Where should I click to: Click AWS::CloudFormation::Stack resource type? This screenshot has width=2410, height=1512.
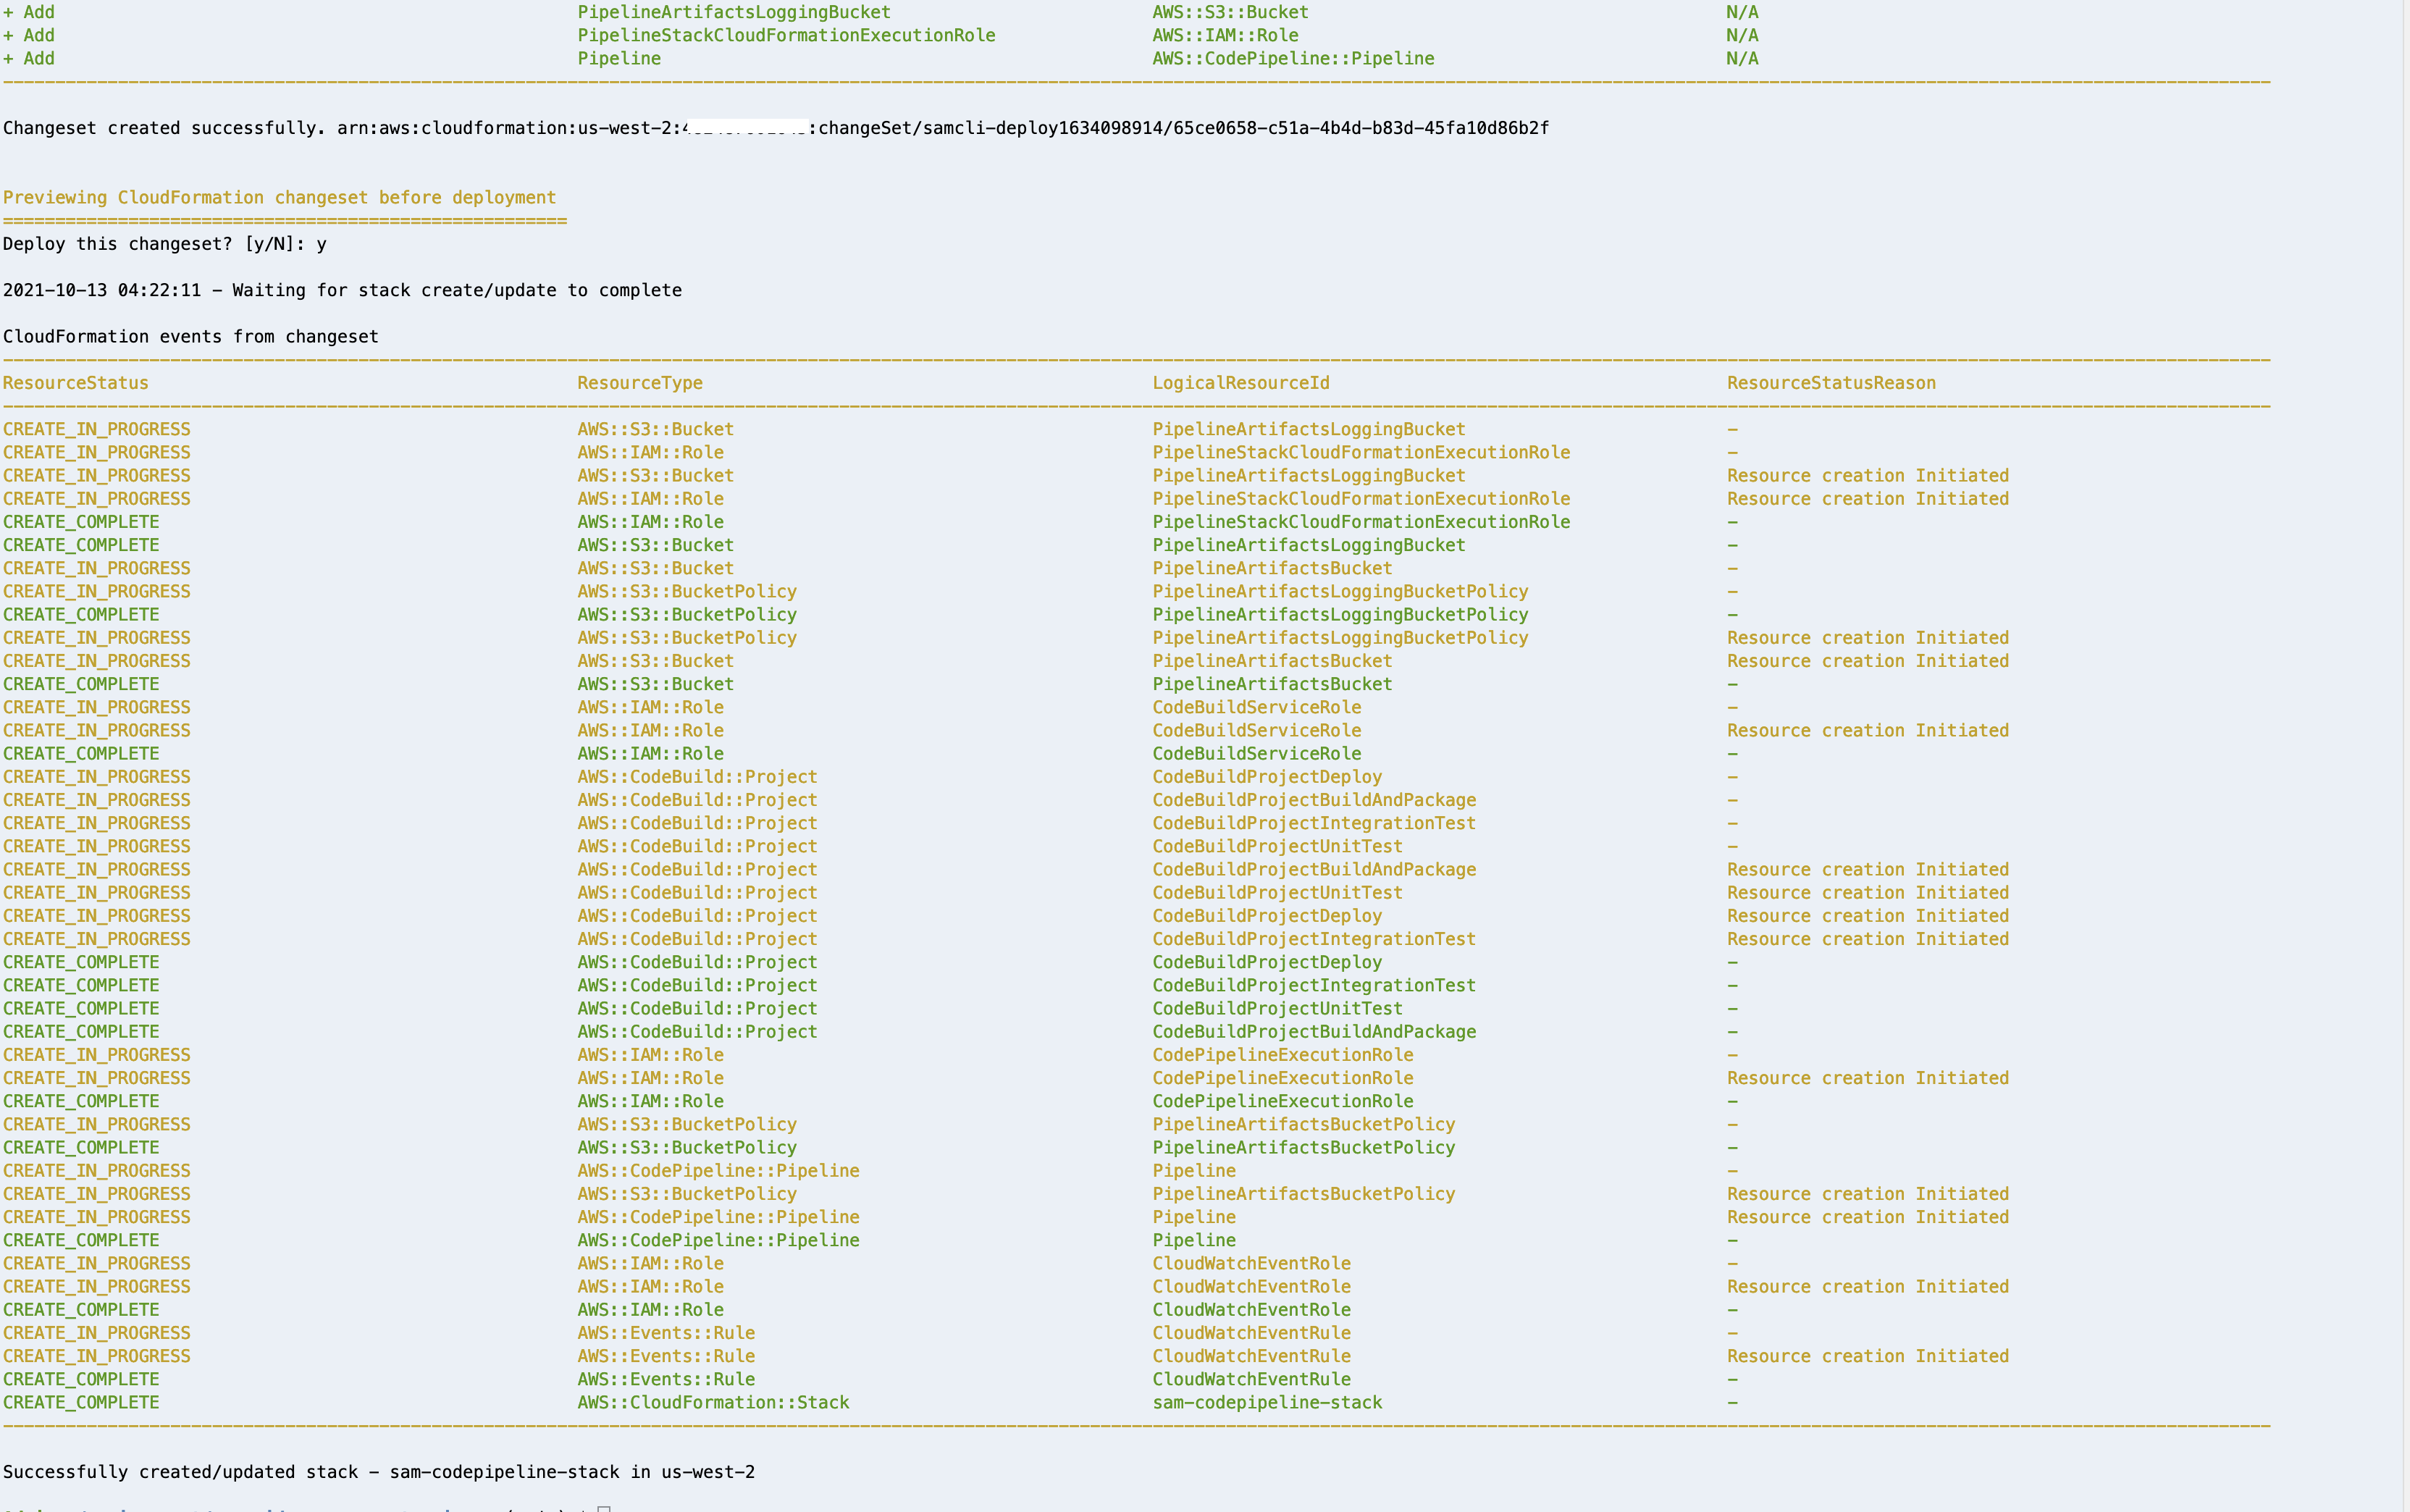tap(713, 1402)
